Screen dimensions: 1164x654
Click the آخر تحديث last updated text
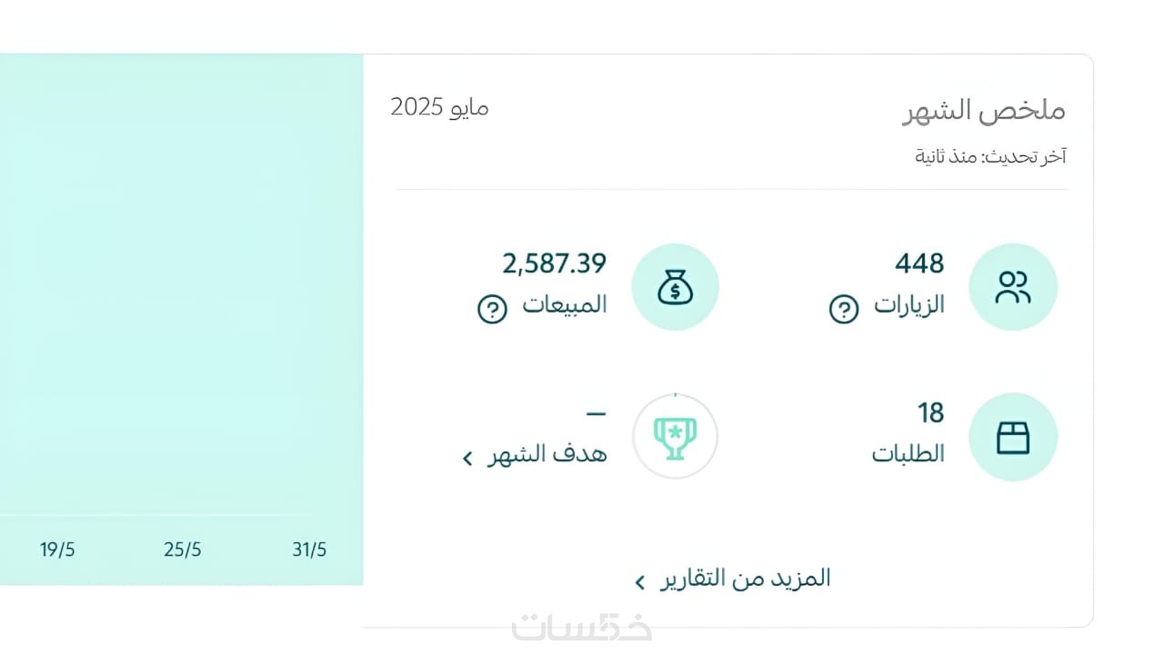point(990,156)
